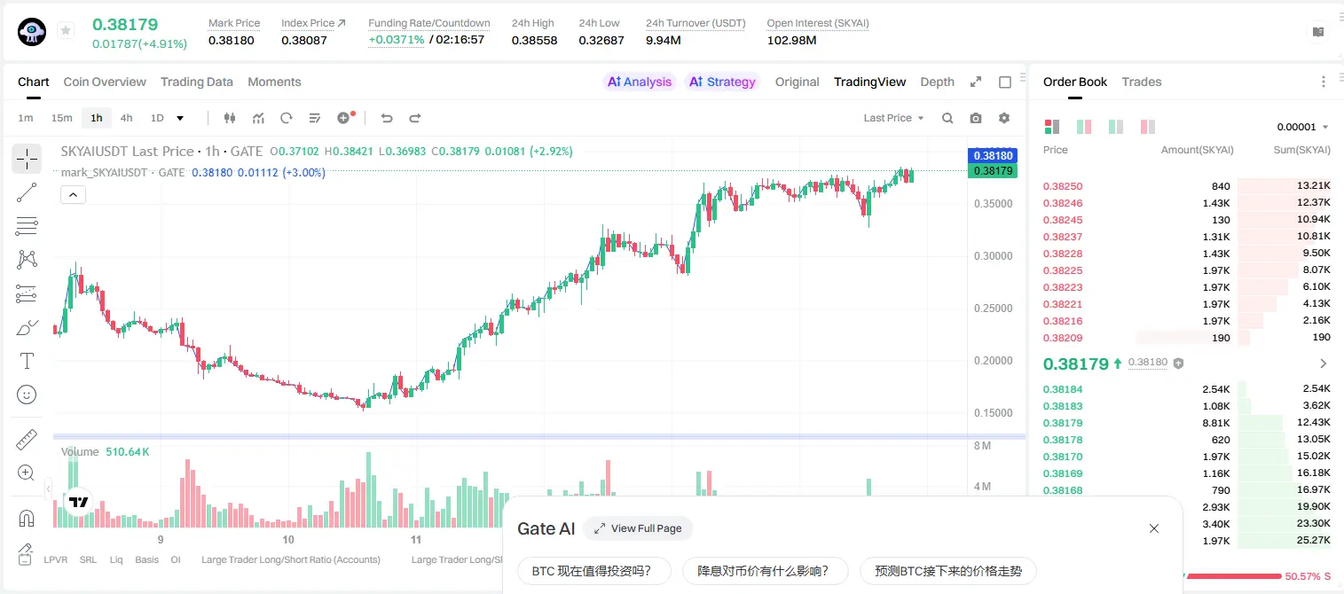Screen dimensions: 1344x594
Task: Open AI Strategy
Action: point(722,82)
